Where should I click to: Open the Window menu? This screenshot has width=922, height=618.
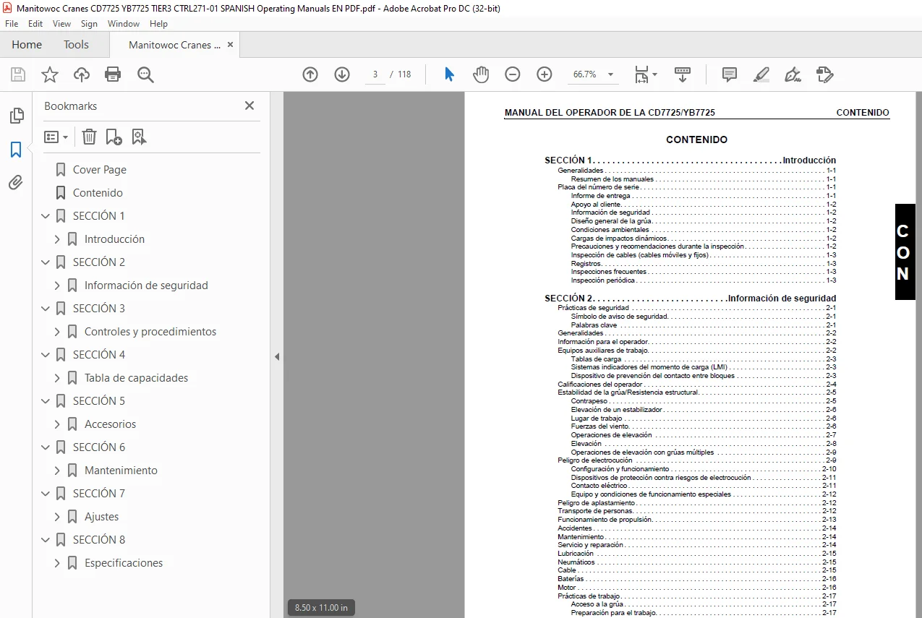124,24
